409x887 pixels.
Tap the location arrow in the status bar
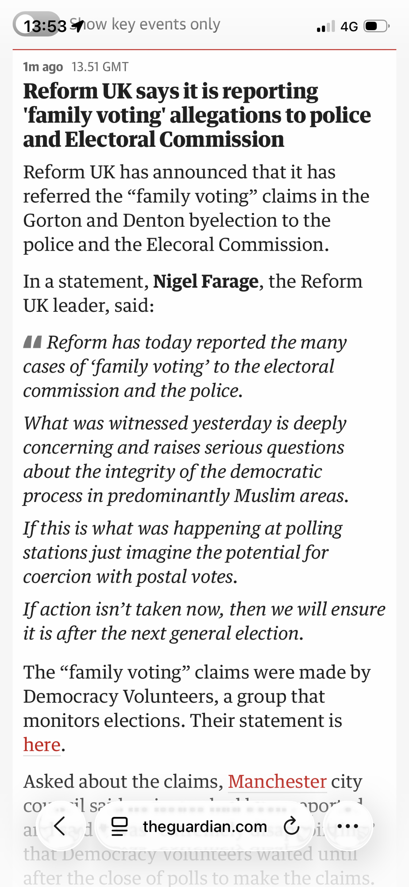coord(77,26)
